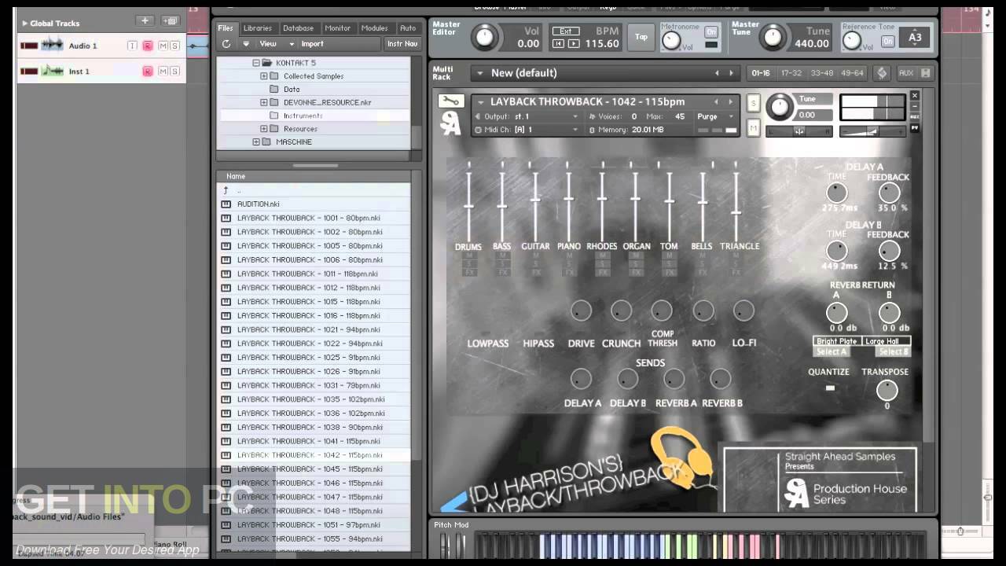Click the SA logo in instrument header
Screen dimensions: 1006x566
(451, 125)
